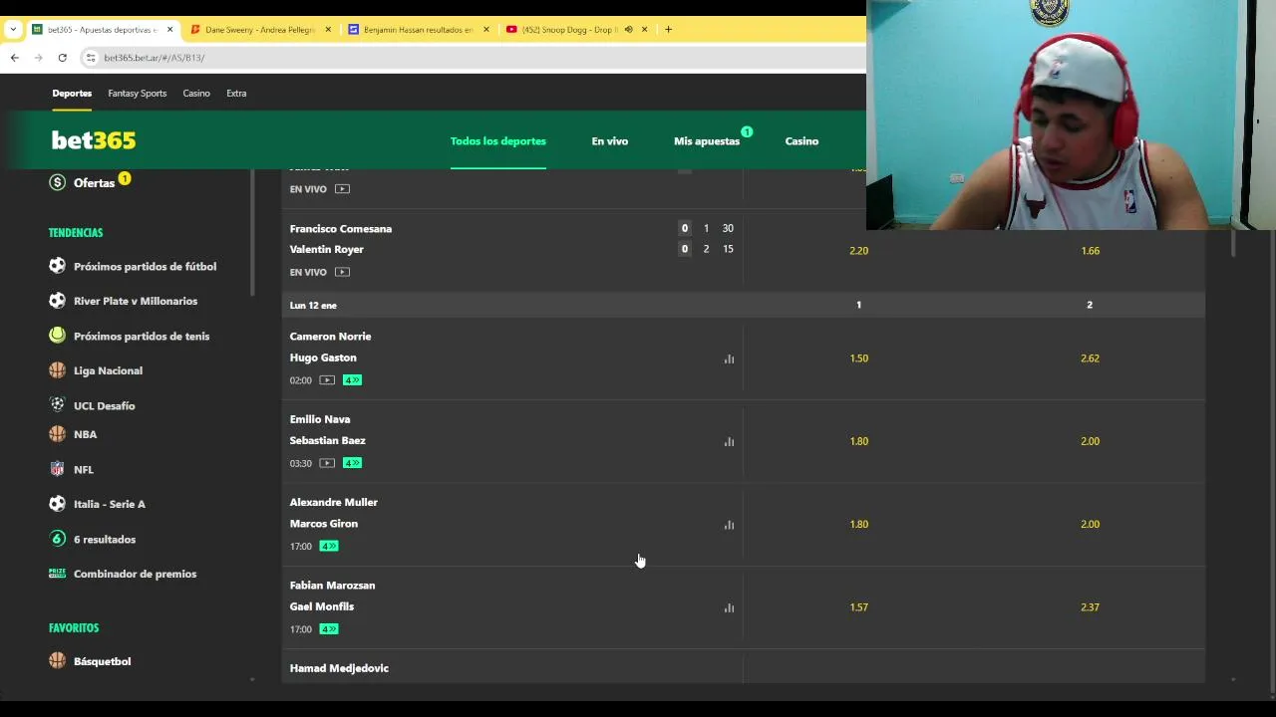1276x717 pixels.
Task: Click the bet builder badge for Marozsan vs Monfils
Action: tap(329, 629)
